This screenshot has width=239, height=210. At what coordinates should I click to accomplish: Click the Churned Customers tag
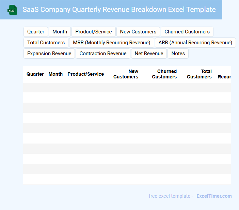187,32
